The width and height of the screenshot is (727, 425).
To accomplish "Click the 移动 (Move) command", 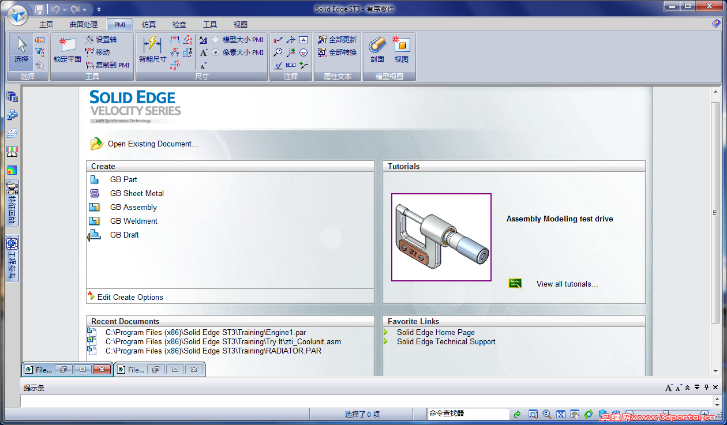I will tap(98, 52).
